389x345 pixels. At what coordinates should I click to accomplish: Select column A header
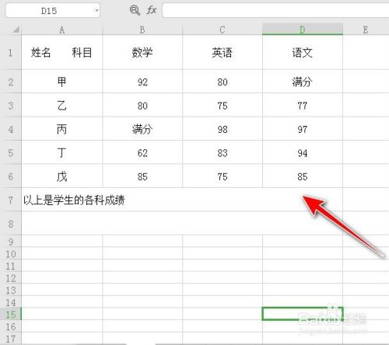(62, 30)
